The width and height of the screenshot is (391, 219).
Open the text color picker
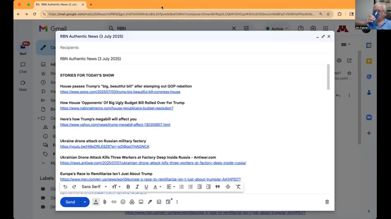tap(157, 187)
